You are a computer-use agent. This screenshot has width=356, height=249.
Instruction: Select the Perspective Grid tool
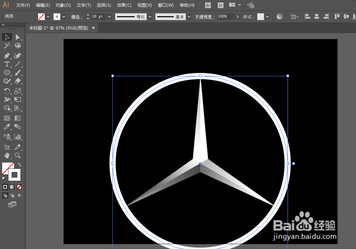coord(18,108)
